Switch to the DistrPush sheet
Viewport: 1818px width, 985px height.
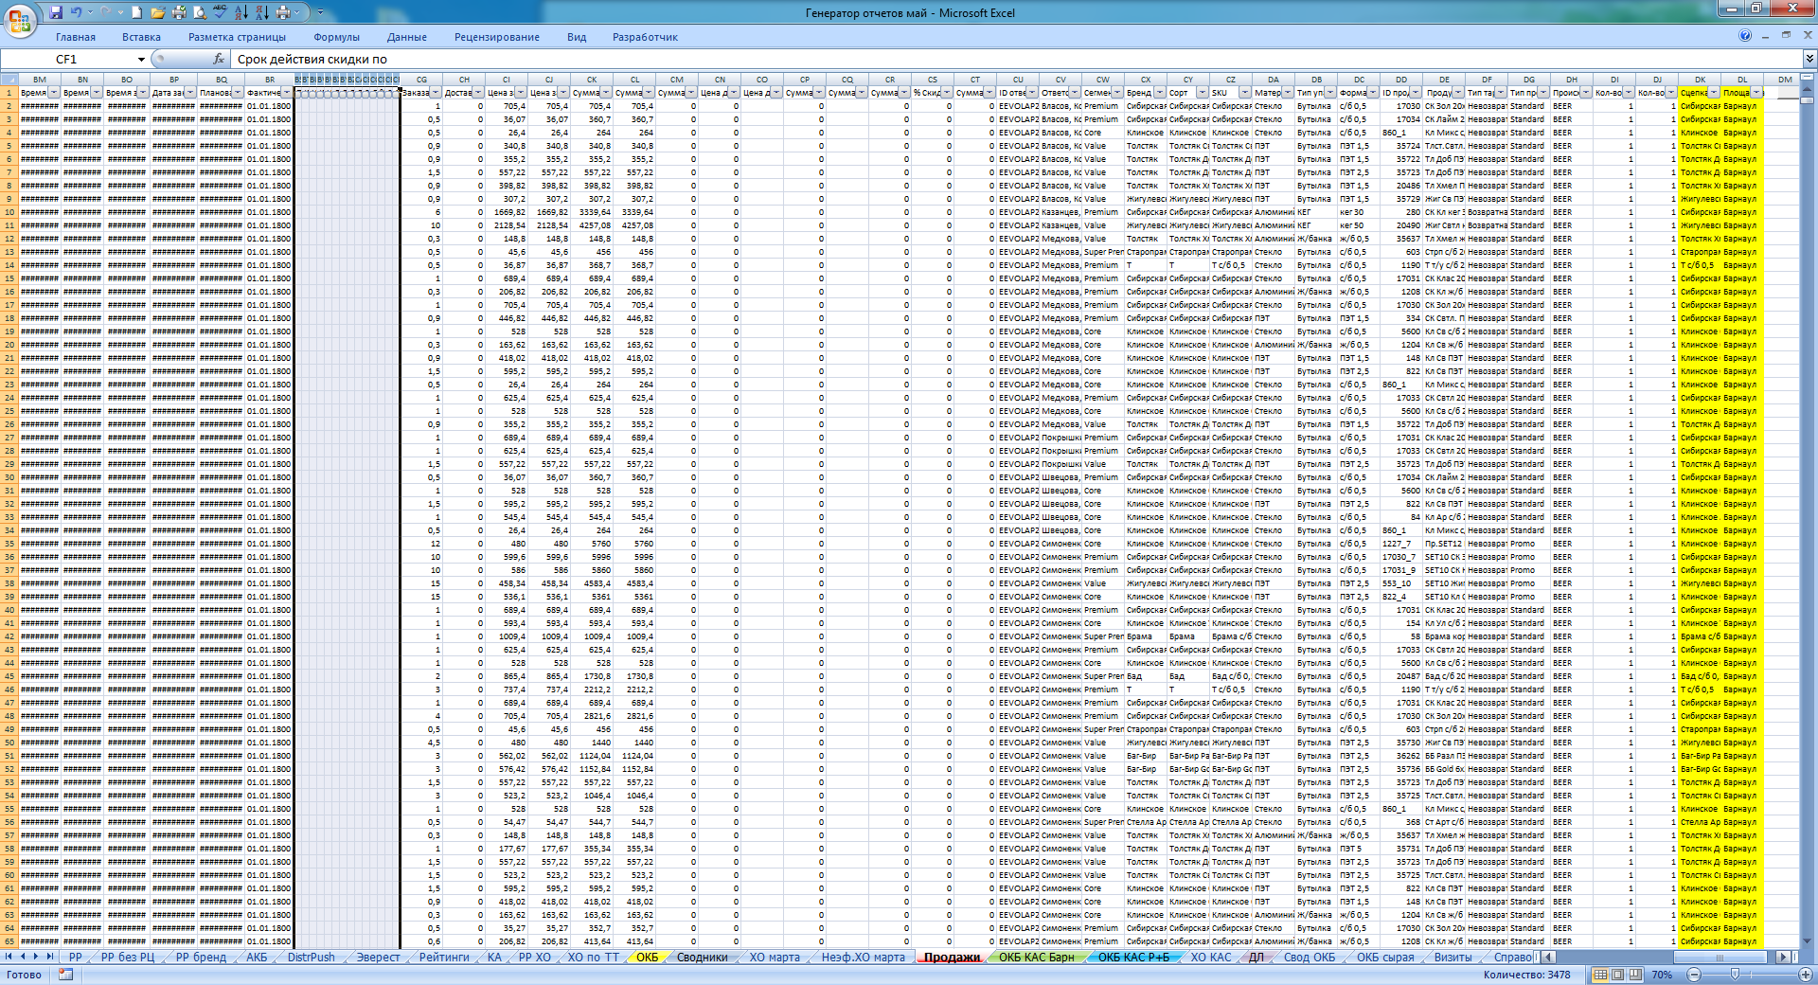(311, 958)
